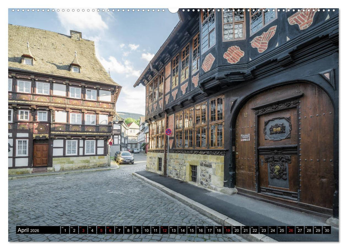Select the ornate door knocker on the wooden door
The image size is (347, 250).
tap(277, 169)
